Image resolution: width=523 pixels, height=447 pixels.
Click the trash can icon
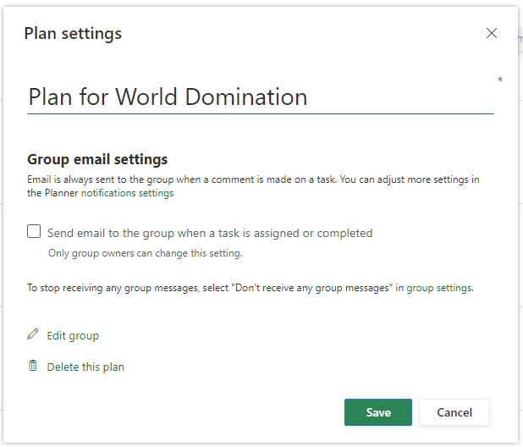tap(33, 367)
